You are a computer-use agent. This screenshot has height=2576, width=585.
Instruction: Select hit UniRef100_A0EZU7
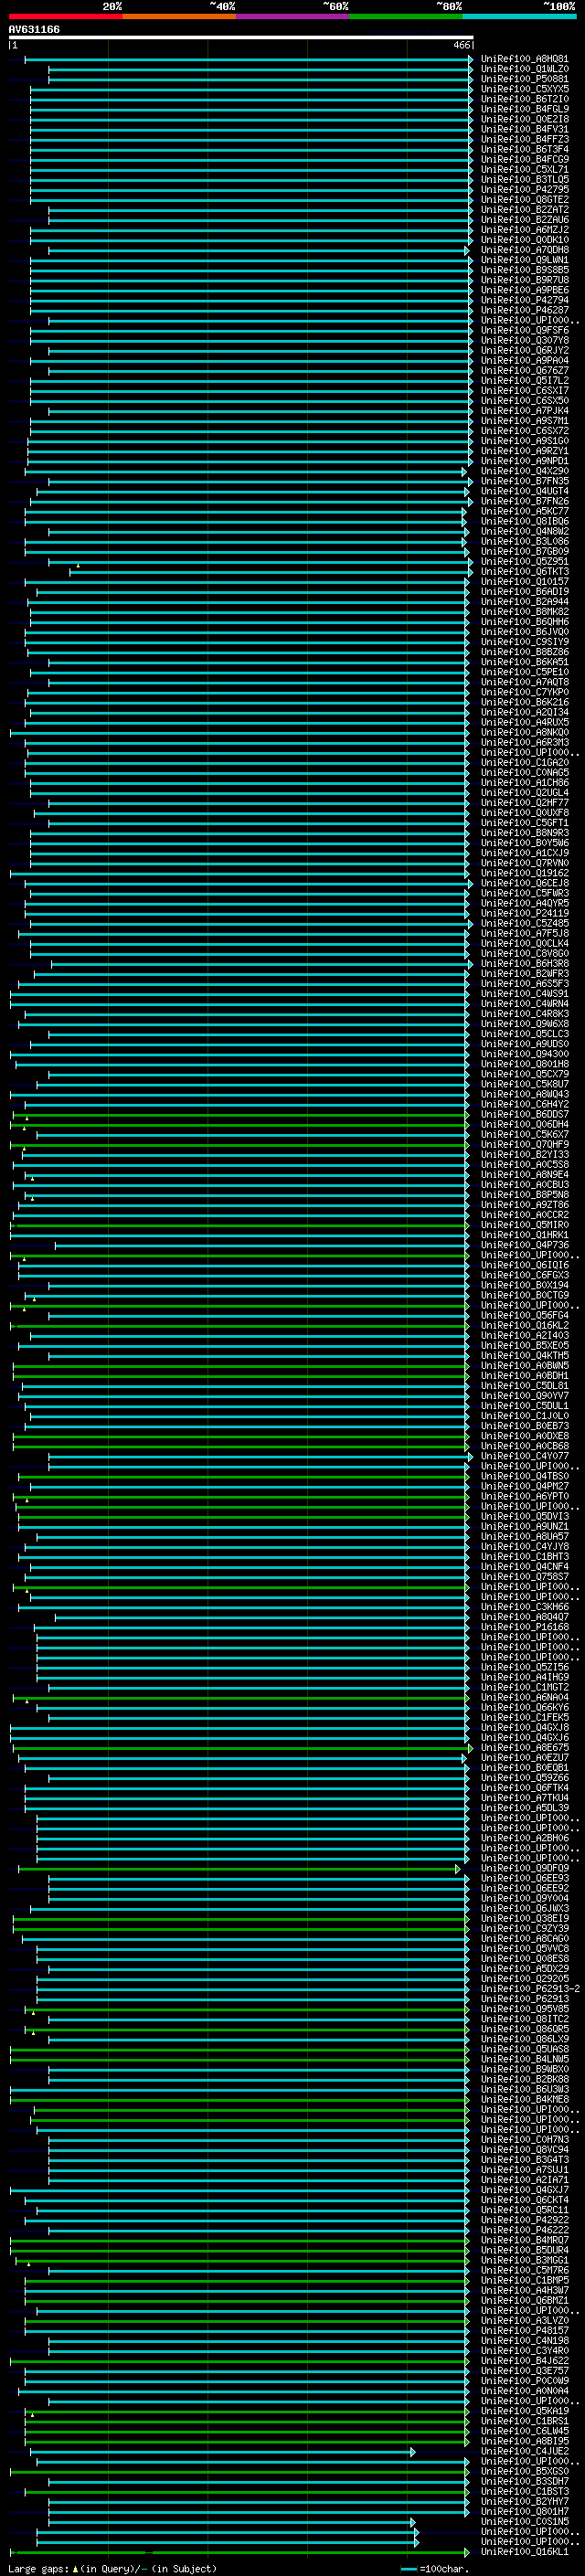point(524,1757)
